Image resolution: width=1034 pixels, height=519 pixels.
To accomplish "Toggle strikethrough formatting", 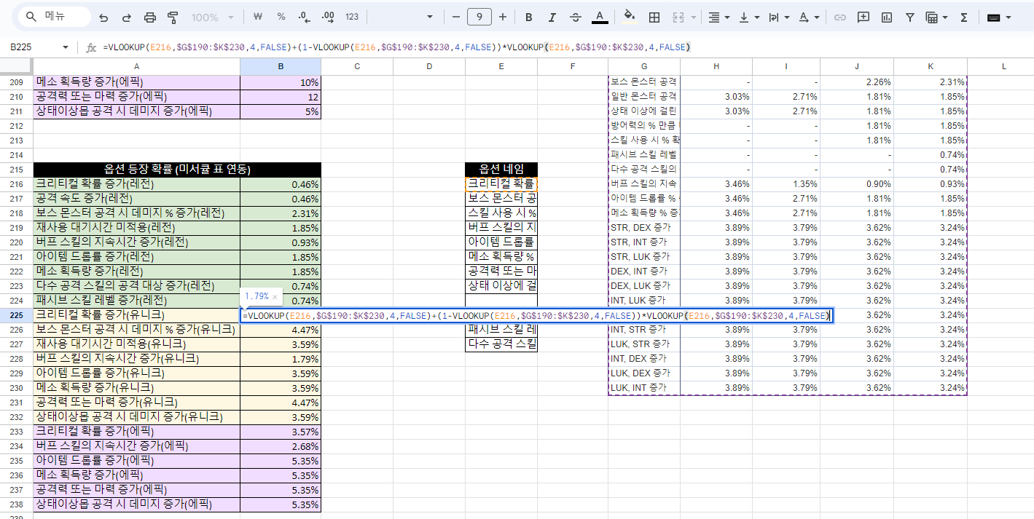I will coord(576,17).
